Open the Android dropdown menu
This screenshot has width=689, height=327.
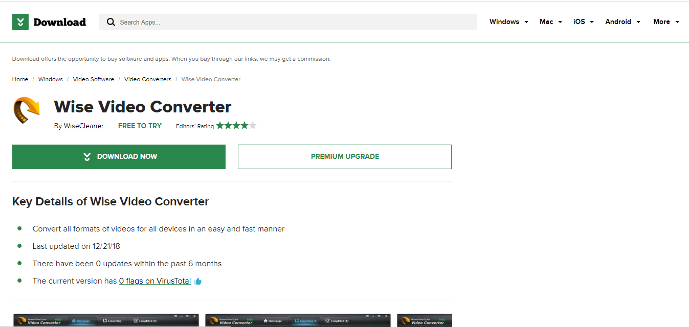tap(623, 21)
